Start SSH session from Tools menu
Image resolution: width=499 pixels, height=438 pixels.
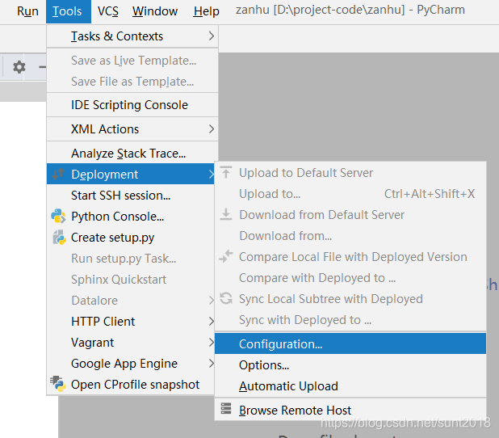(x=131, y=196)
